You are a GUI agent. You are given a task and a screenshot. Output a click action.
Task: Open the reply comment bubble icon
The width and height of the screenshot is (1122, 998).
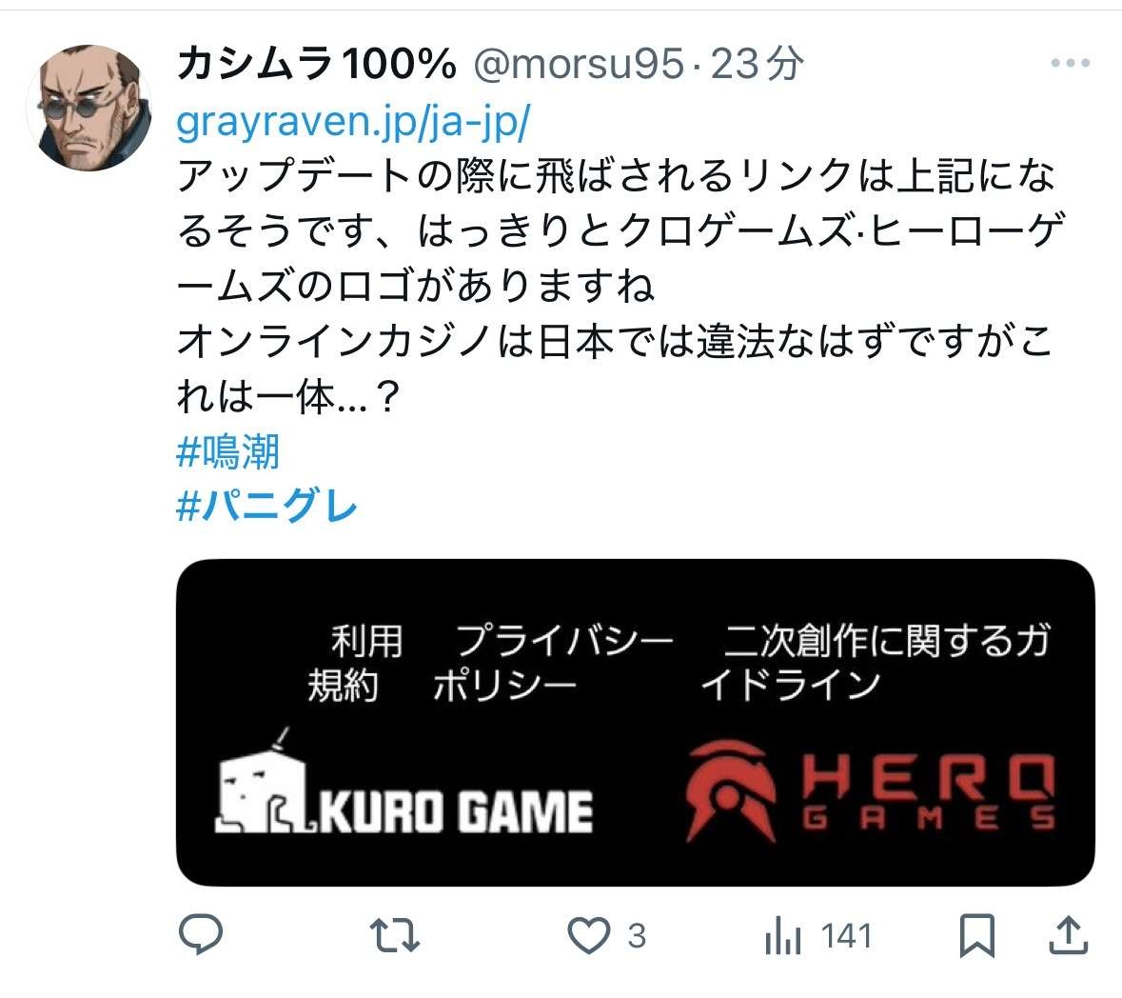point(201,934)
